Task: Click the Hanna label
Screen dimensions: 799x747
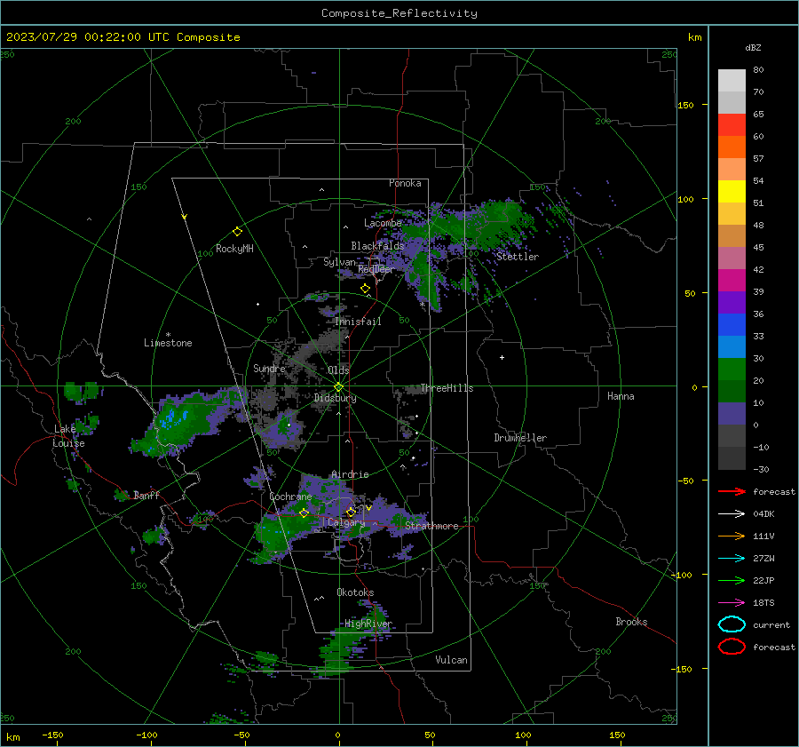Action: [621, 396]
